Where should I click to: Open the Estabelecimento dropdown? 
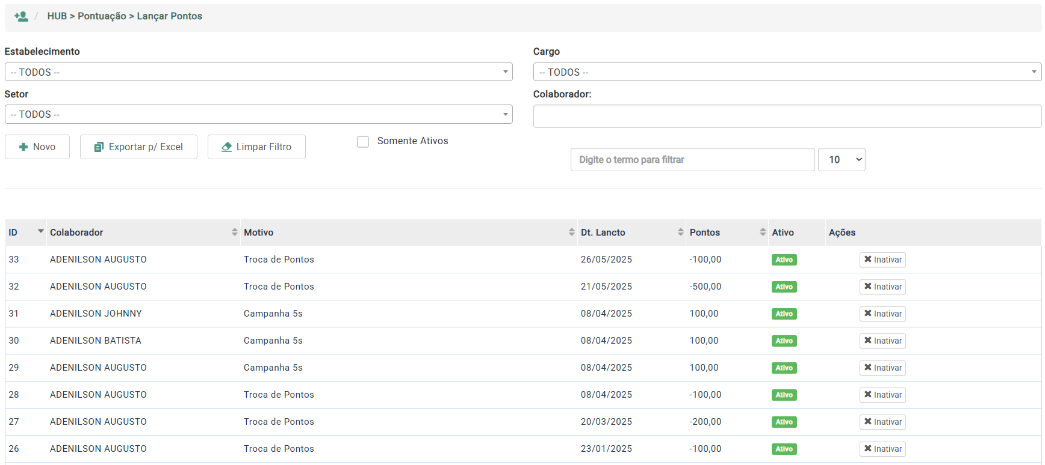coord(258,72)
